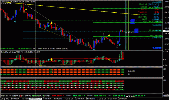Image resolution: width=169 pixels, height=100 pixels.
Task: Click the Bar Left countdown timer
Action: coord(153,4)
